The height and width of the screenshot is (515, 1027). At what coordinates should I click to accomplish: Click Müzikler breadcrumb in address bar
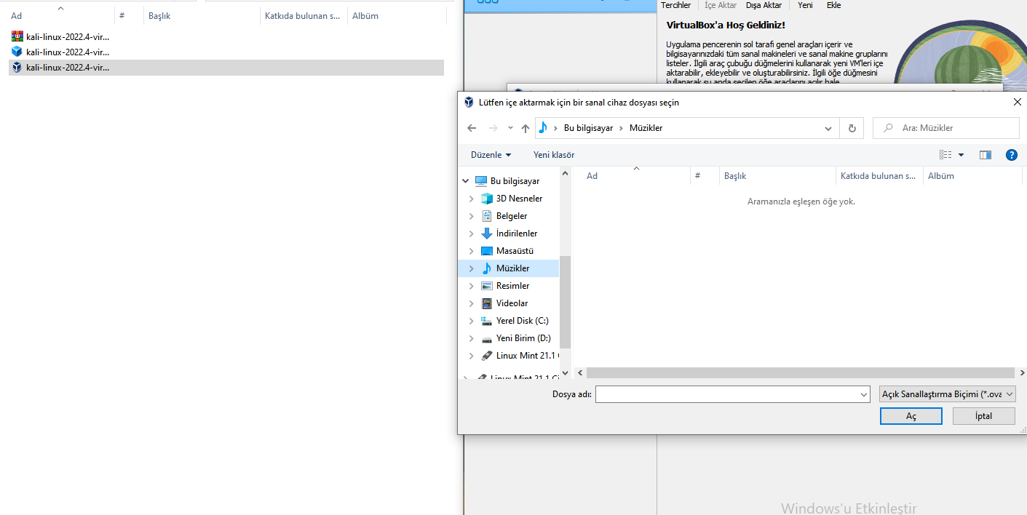tap(646, 128)
